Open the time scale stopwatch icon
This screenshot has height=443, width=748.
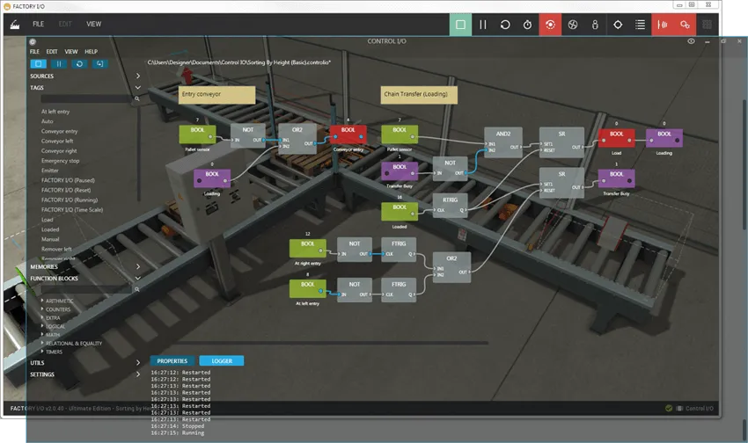point(528,25)
